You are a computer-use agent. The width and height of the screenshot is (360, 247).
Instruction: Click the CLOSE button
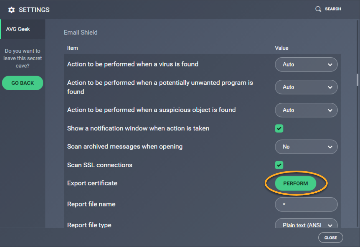[x=330, y=237]
